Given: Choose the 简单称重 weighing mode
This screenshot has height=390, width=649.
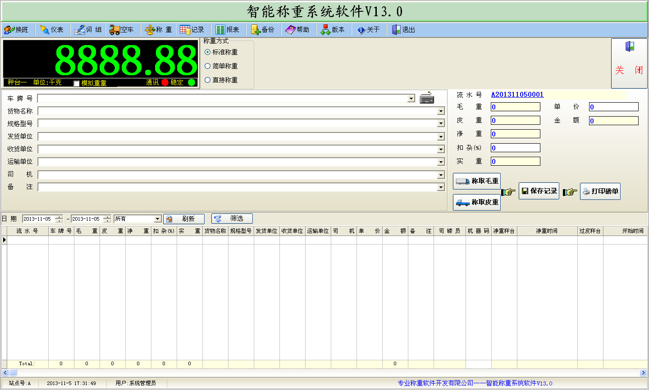Looking at the screenshot, I should [208, 66].
